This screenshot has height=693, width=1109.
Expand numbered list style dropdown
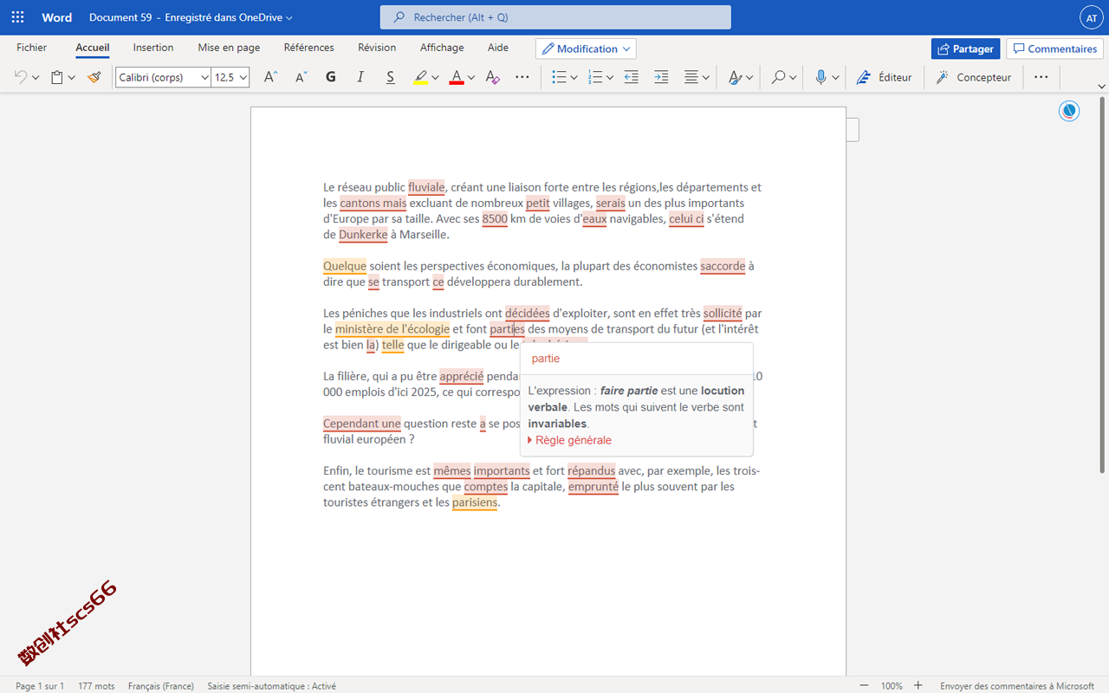(610, 78)
